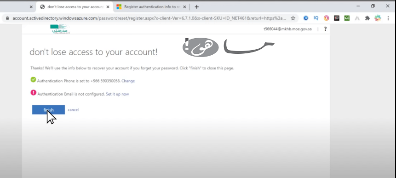Screen dimensions: 396x178
Task: Click the account email t566044@mkhb.moe.gov.sa
Action: 287,29
